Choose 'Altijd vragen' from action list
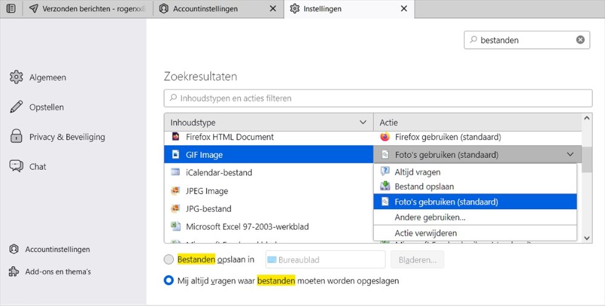 (x=417, y=172)
